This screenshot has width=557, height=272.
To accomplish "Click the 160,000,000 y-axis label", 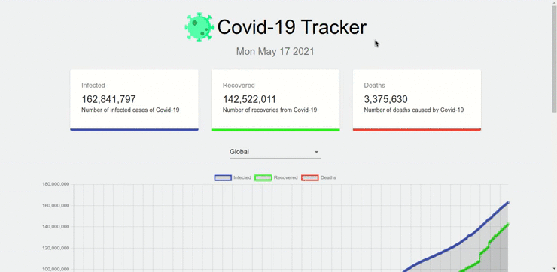I will (56, 205).
